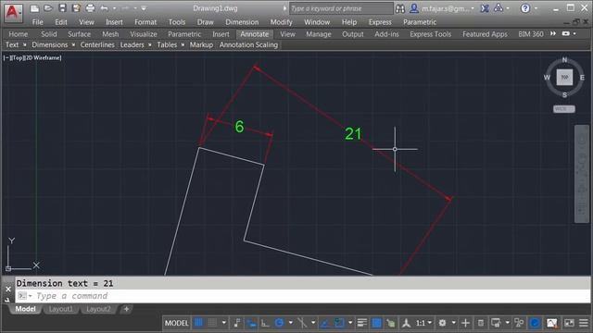The image size is (593, 333).
Task: Open the quick access toolbar customize dropdown
Action: pos(144,8)
